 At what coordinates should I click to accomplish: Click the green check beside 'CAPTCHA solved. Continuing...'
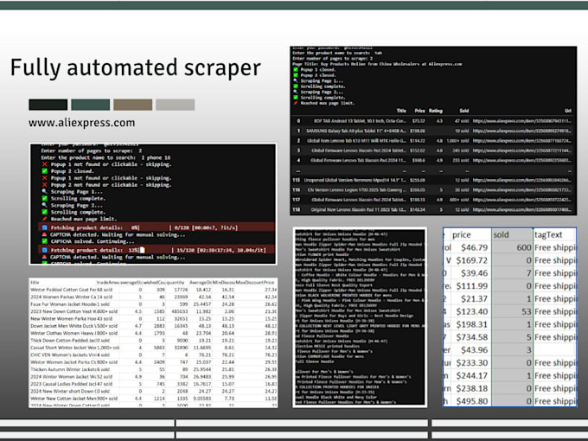point(45,241)
